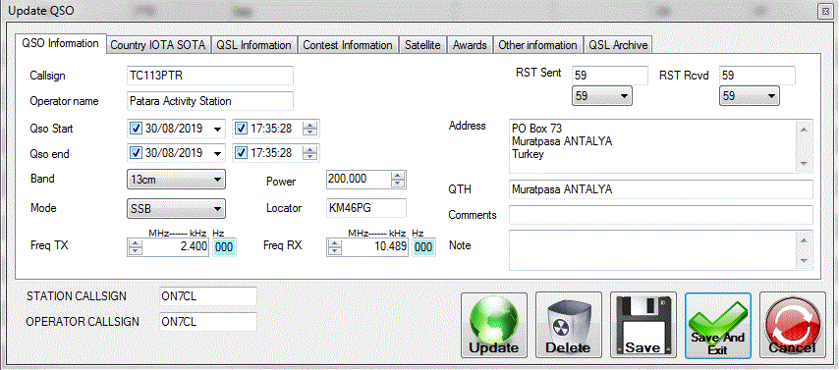This screenshot has height=370, width=839.
Task: Toggle the Qso end time checkbox
Action: (x=241, y=153)
